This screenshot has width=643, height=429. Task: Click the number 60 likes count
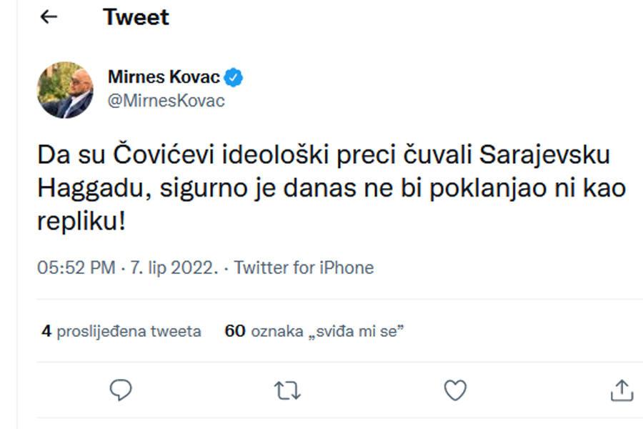pos(235,331)
